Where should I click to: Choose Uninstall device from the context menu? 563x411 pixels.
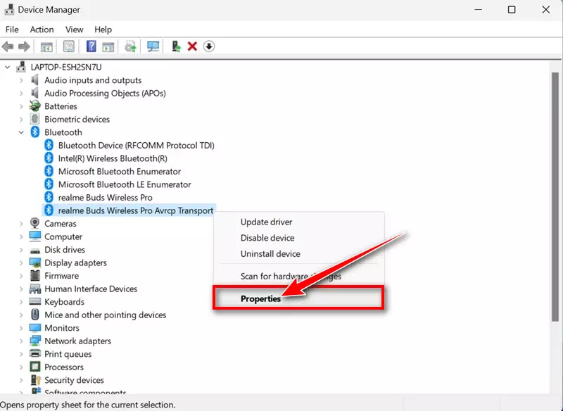click(270, 254)
